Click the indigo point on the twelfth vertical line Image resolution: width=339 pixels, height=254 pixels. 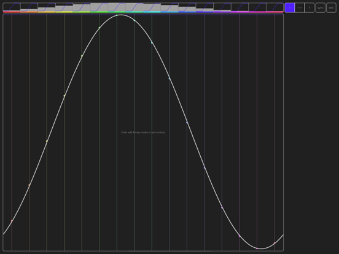click(205, 168)
